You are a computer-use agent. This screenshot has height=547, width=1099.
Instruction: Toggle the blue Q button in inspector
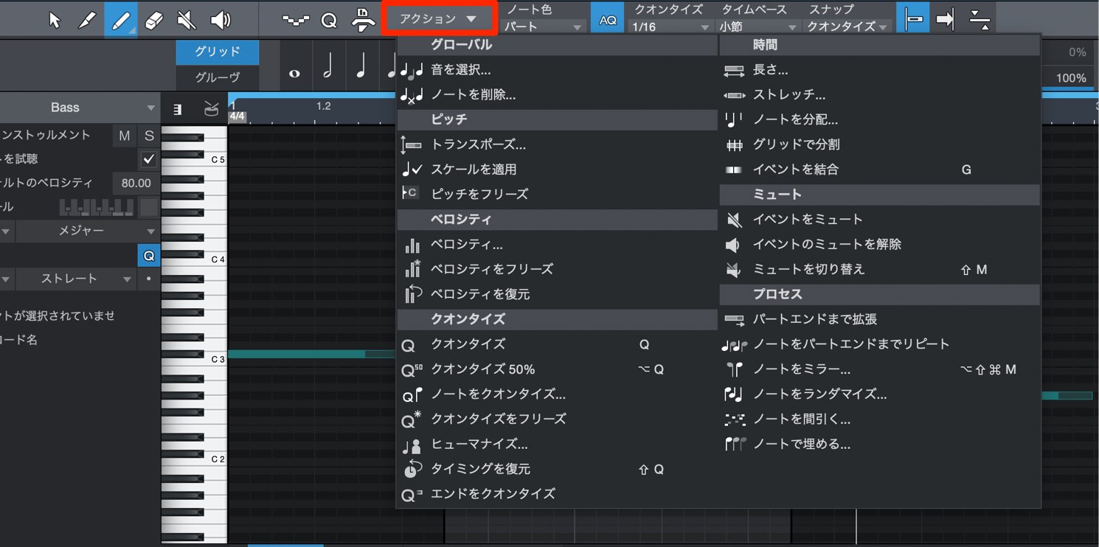[x=149, y=256]
